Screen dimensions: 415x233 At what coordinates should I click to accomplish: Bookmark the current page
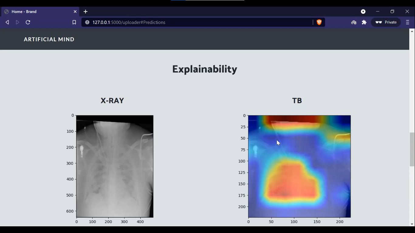click(x=74, y=22)
